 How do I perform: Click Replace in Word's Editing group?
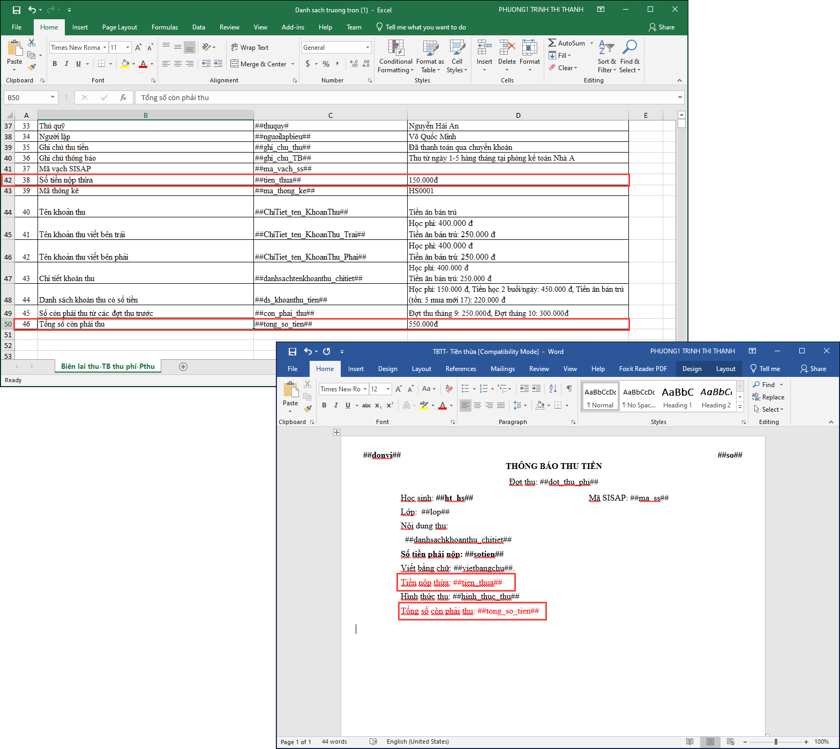coord(769,397)
